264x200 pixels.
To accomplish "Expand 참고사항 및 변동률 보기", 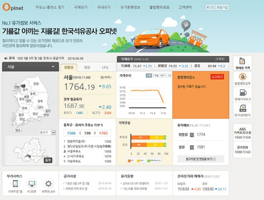I will point(201,159).
